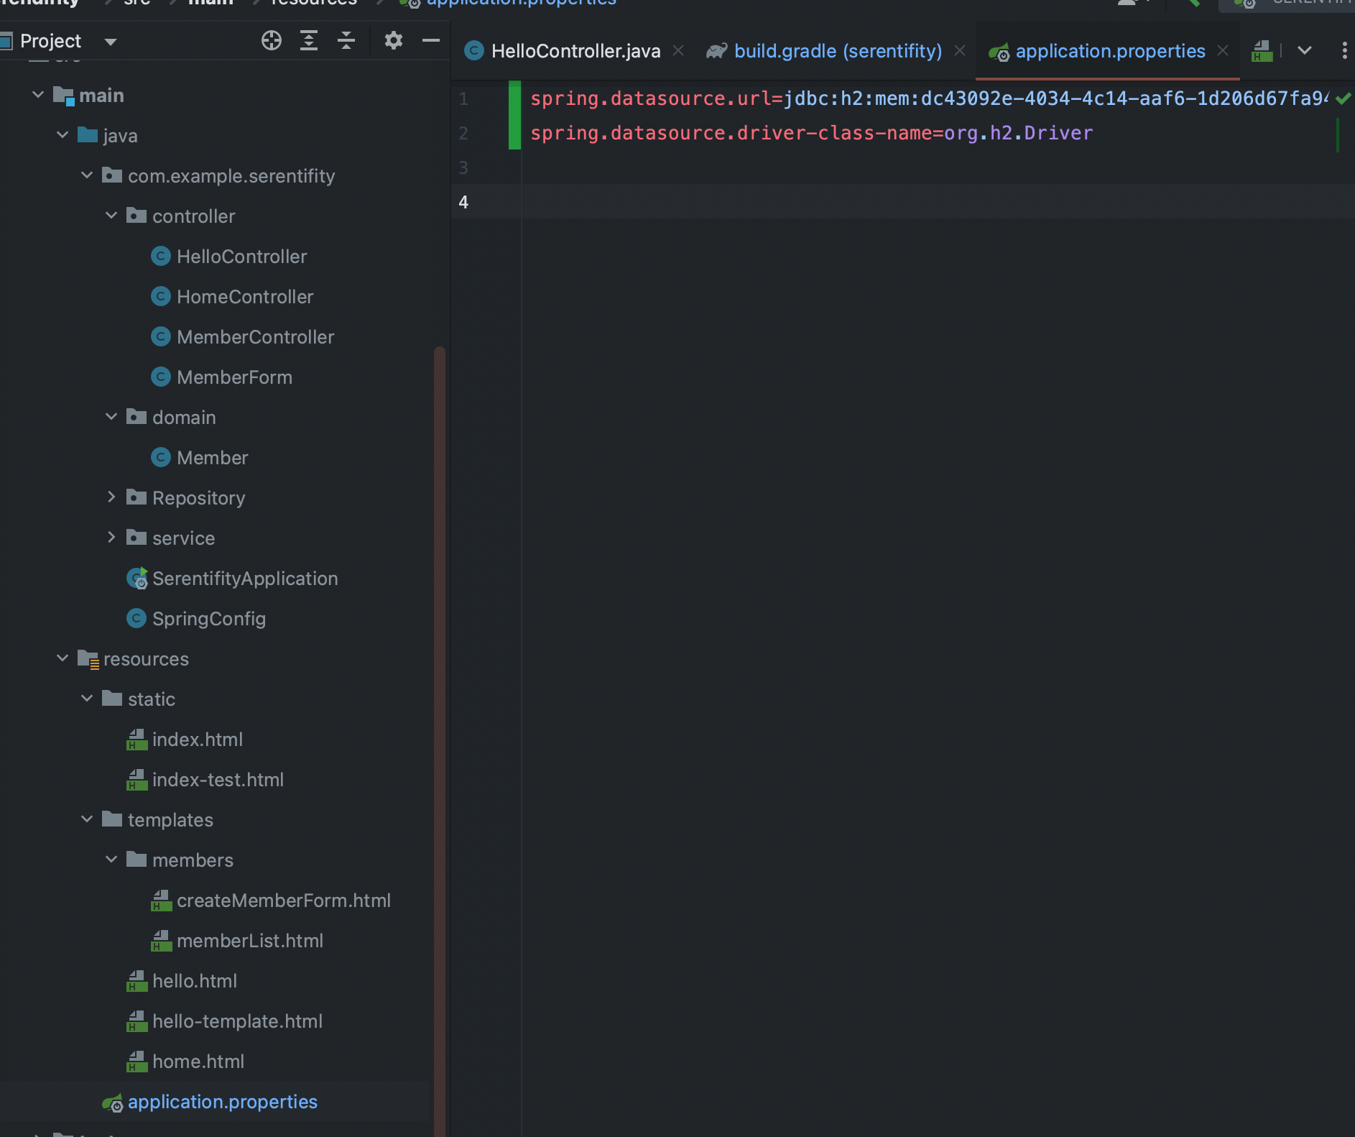Select Member class under domain

click(x=212, y=458)
